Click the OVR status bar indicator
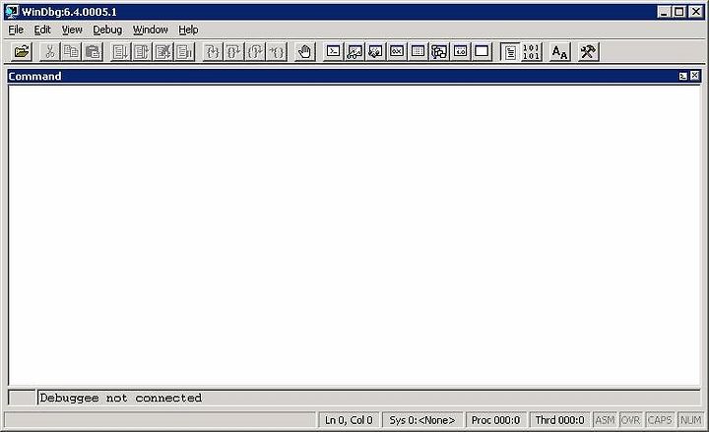709x432 pixels. click(630, 420)
